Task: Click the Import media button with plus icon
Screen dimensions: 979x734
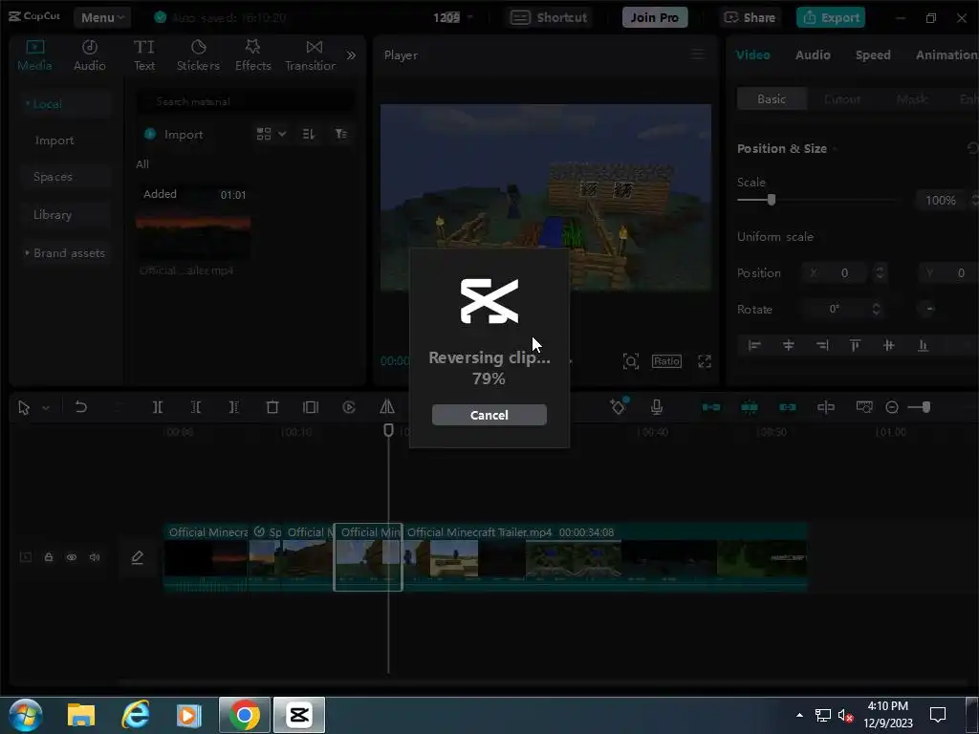Action: coord(174,134)
